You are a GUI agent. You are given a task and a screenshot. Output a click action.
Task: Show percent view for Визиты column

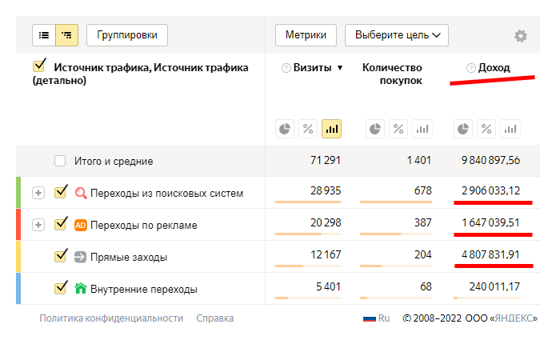[x=308, y=129]
